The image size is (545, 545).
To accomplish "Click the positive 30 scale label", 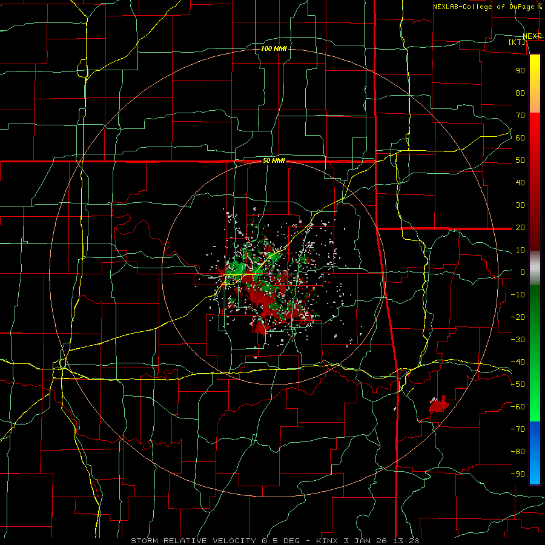I will coord(520,205).
